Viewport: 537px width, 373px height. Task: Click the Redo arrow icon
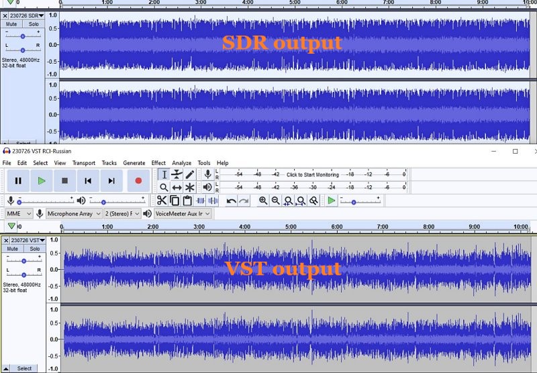point(244,201)
